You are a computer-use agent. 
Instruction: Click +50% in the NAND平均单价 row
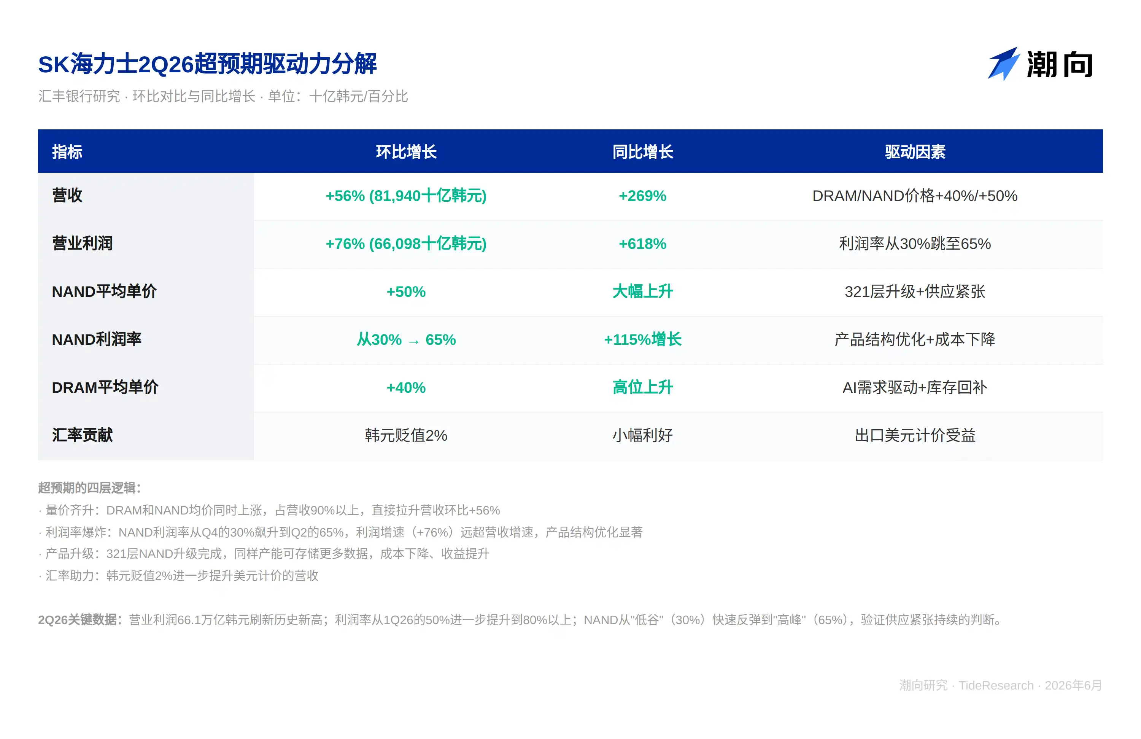point(406,291)
